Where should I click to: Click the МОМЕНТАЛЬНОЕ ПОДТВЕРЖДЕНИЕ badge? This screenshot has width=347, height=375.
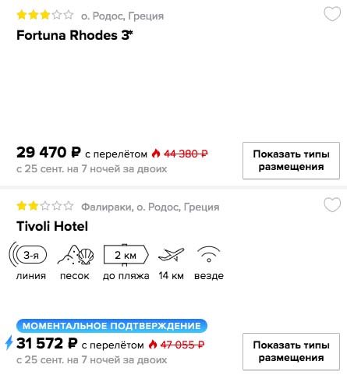pos(112,326)
